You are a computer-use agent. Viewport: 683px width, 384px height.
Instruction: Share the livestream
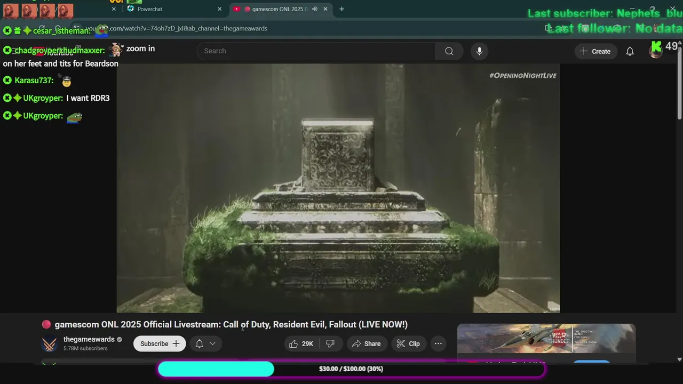(367, 343)
